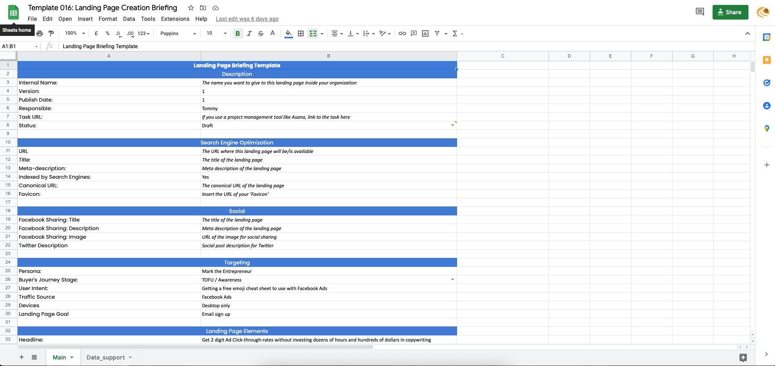Open the Insert menu

[x=85, y=19]
